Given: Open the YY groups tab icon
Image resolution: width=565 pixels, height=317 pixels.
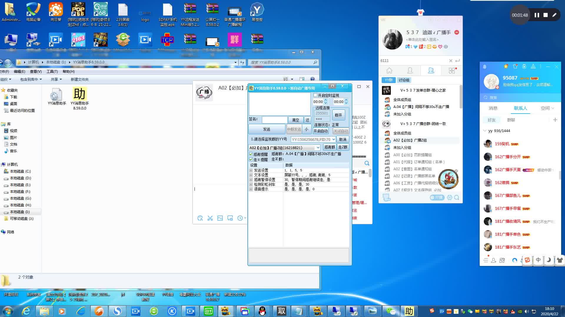Looking at the screenshot, I should (431, 70).
